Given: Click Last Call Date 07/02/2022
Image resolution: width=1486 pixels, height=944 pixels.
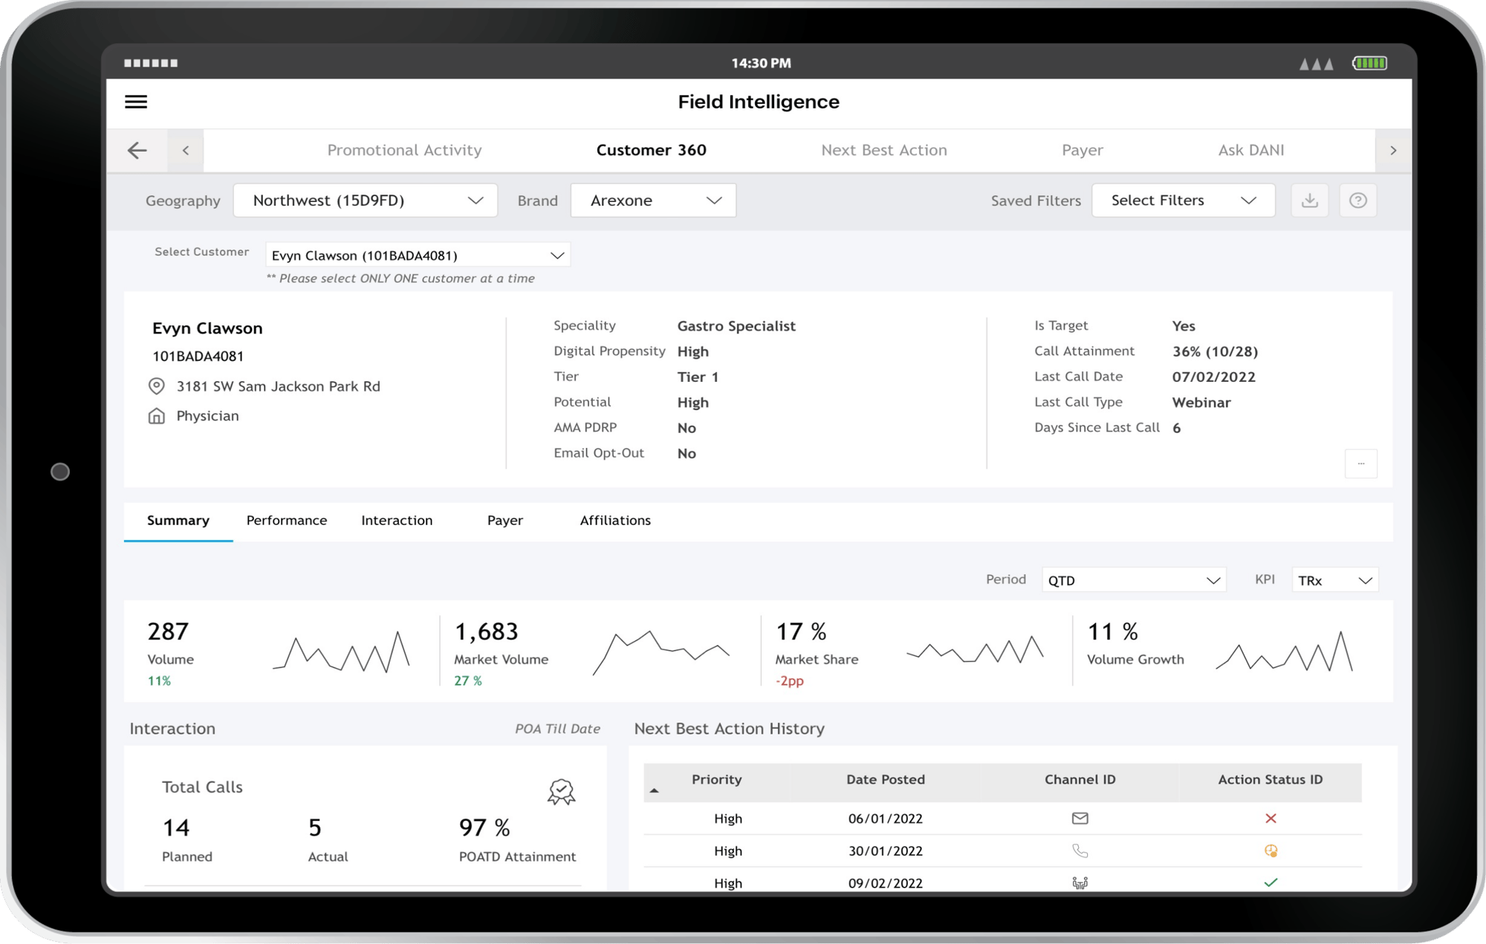Looking at the screenshot, I should tap(1214, 377).
